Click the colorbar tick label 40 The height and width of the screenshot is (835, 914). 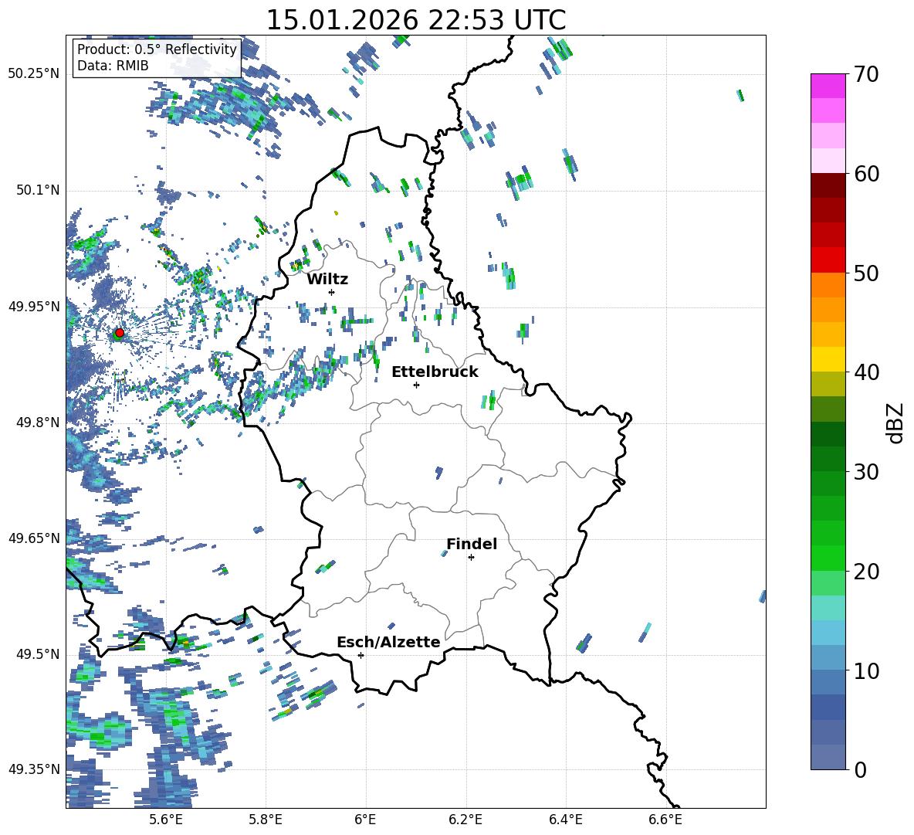[866, 372]
